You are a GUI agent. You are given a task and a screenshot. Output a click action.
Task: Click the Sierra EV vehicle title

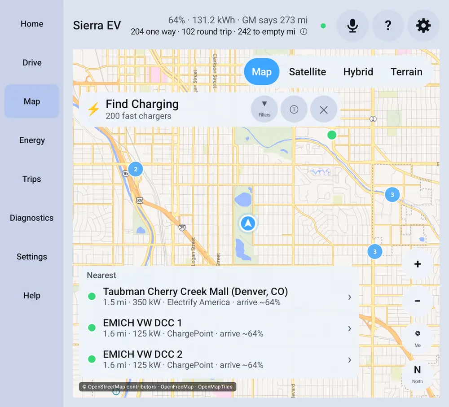point(97,26)
